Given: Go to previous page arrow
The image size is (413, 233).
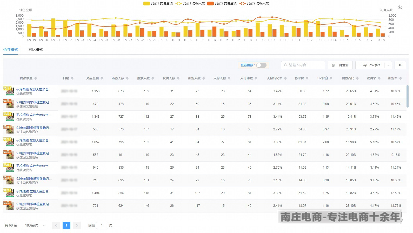Looking at the screenshot, I should click(x=56, y=225).
